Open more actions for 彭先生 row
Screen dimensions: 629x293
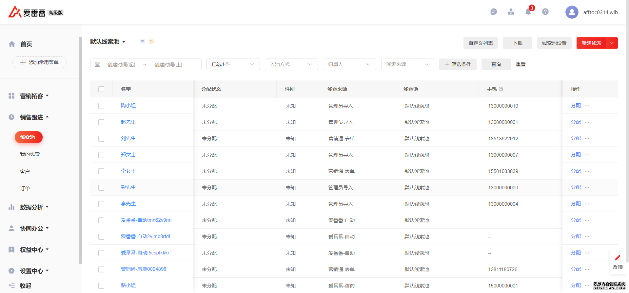coord(587,187)
